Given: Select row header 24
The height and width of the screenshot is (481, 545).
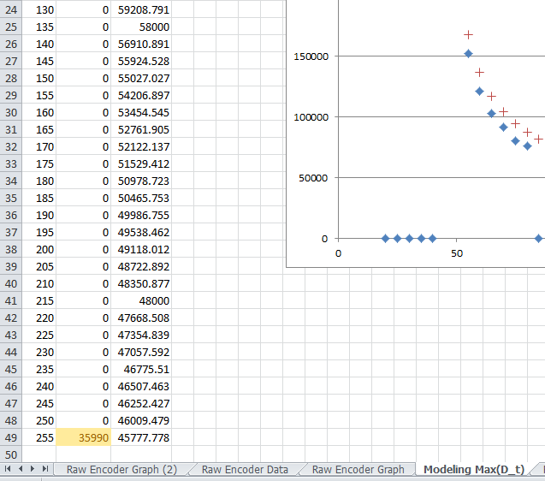Looking at the screenshot, I should point(11,9).
